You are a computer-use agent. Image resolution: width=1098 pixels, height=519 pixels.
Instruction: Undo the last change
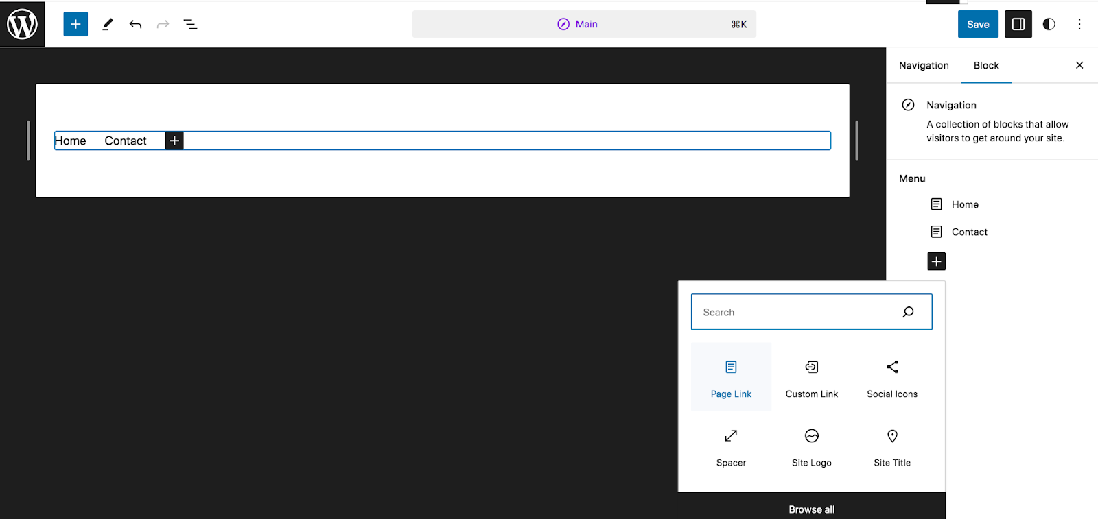coord(135,24)
